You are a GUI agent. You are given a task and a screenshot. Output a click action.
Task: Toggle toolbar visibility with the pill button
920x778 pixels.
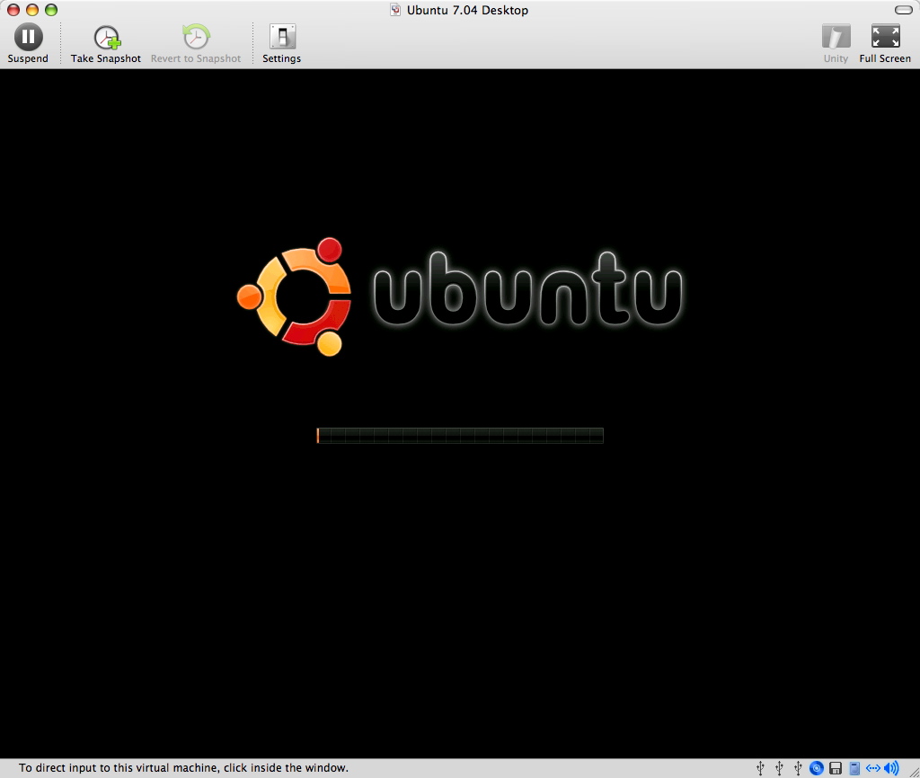coord(903,10)
